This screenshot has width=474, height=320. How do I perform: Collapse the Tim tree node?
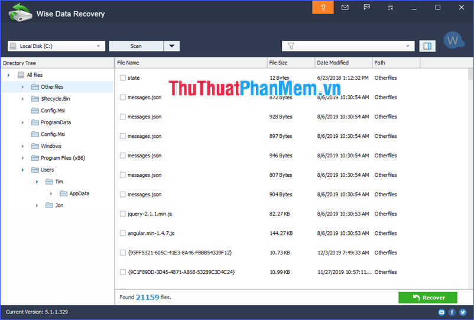tap(37, 182)
